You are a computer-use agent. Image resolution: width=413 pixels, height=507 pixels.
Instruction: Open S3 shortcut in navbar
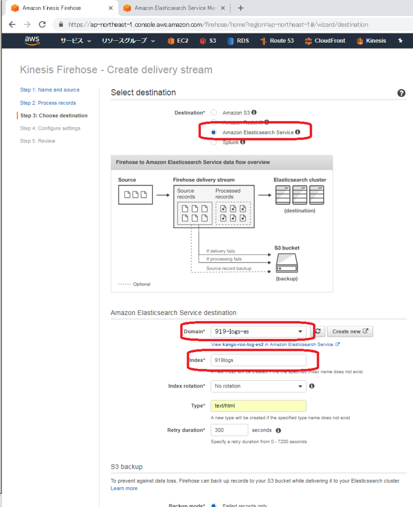pyautogui.click(x=207, y=41)
